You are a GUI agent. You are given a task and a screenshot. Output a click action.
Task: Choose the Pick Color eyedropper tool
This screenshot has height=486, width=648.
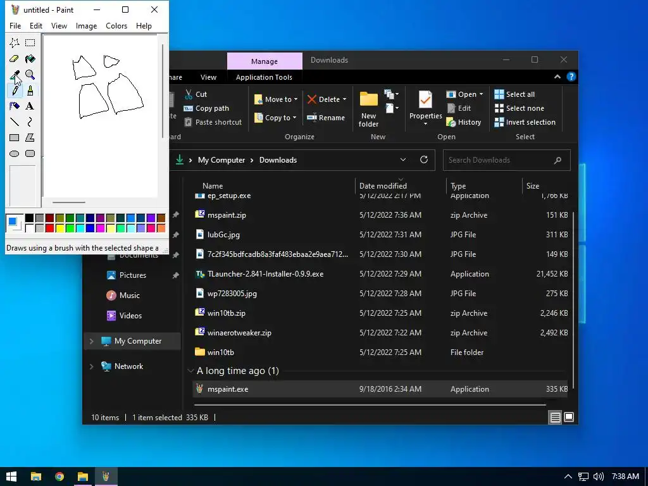pos(15,75)
